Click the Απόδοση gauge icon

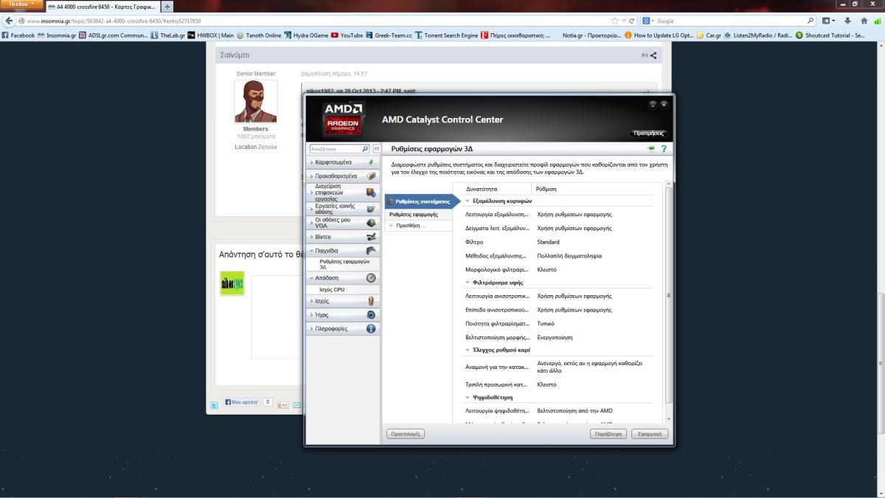point(371,278)
